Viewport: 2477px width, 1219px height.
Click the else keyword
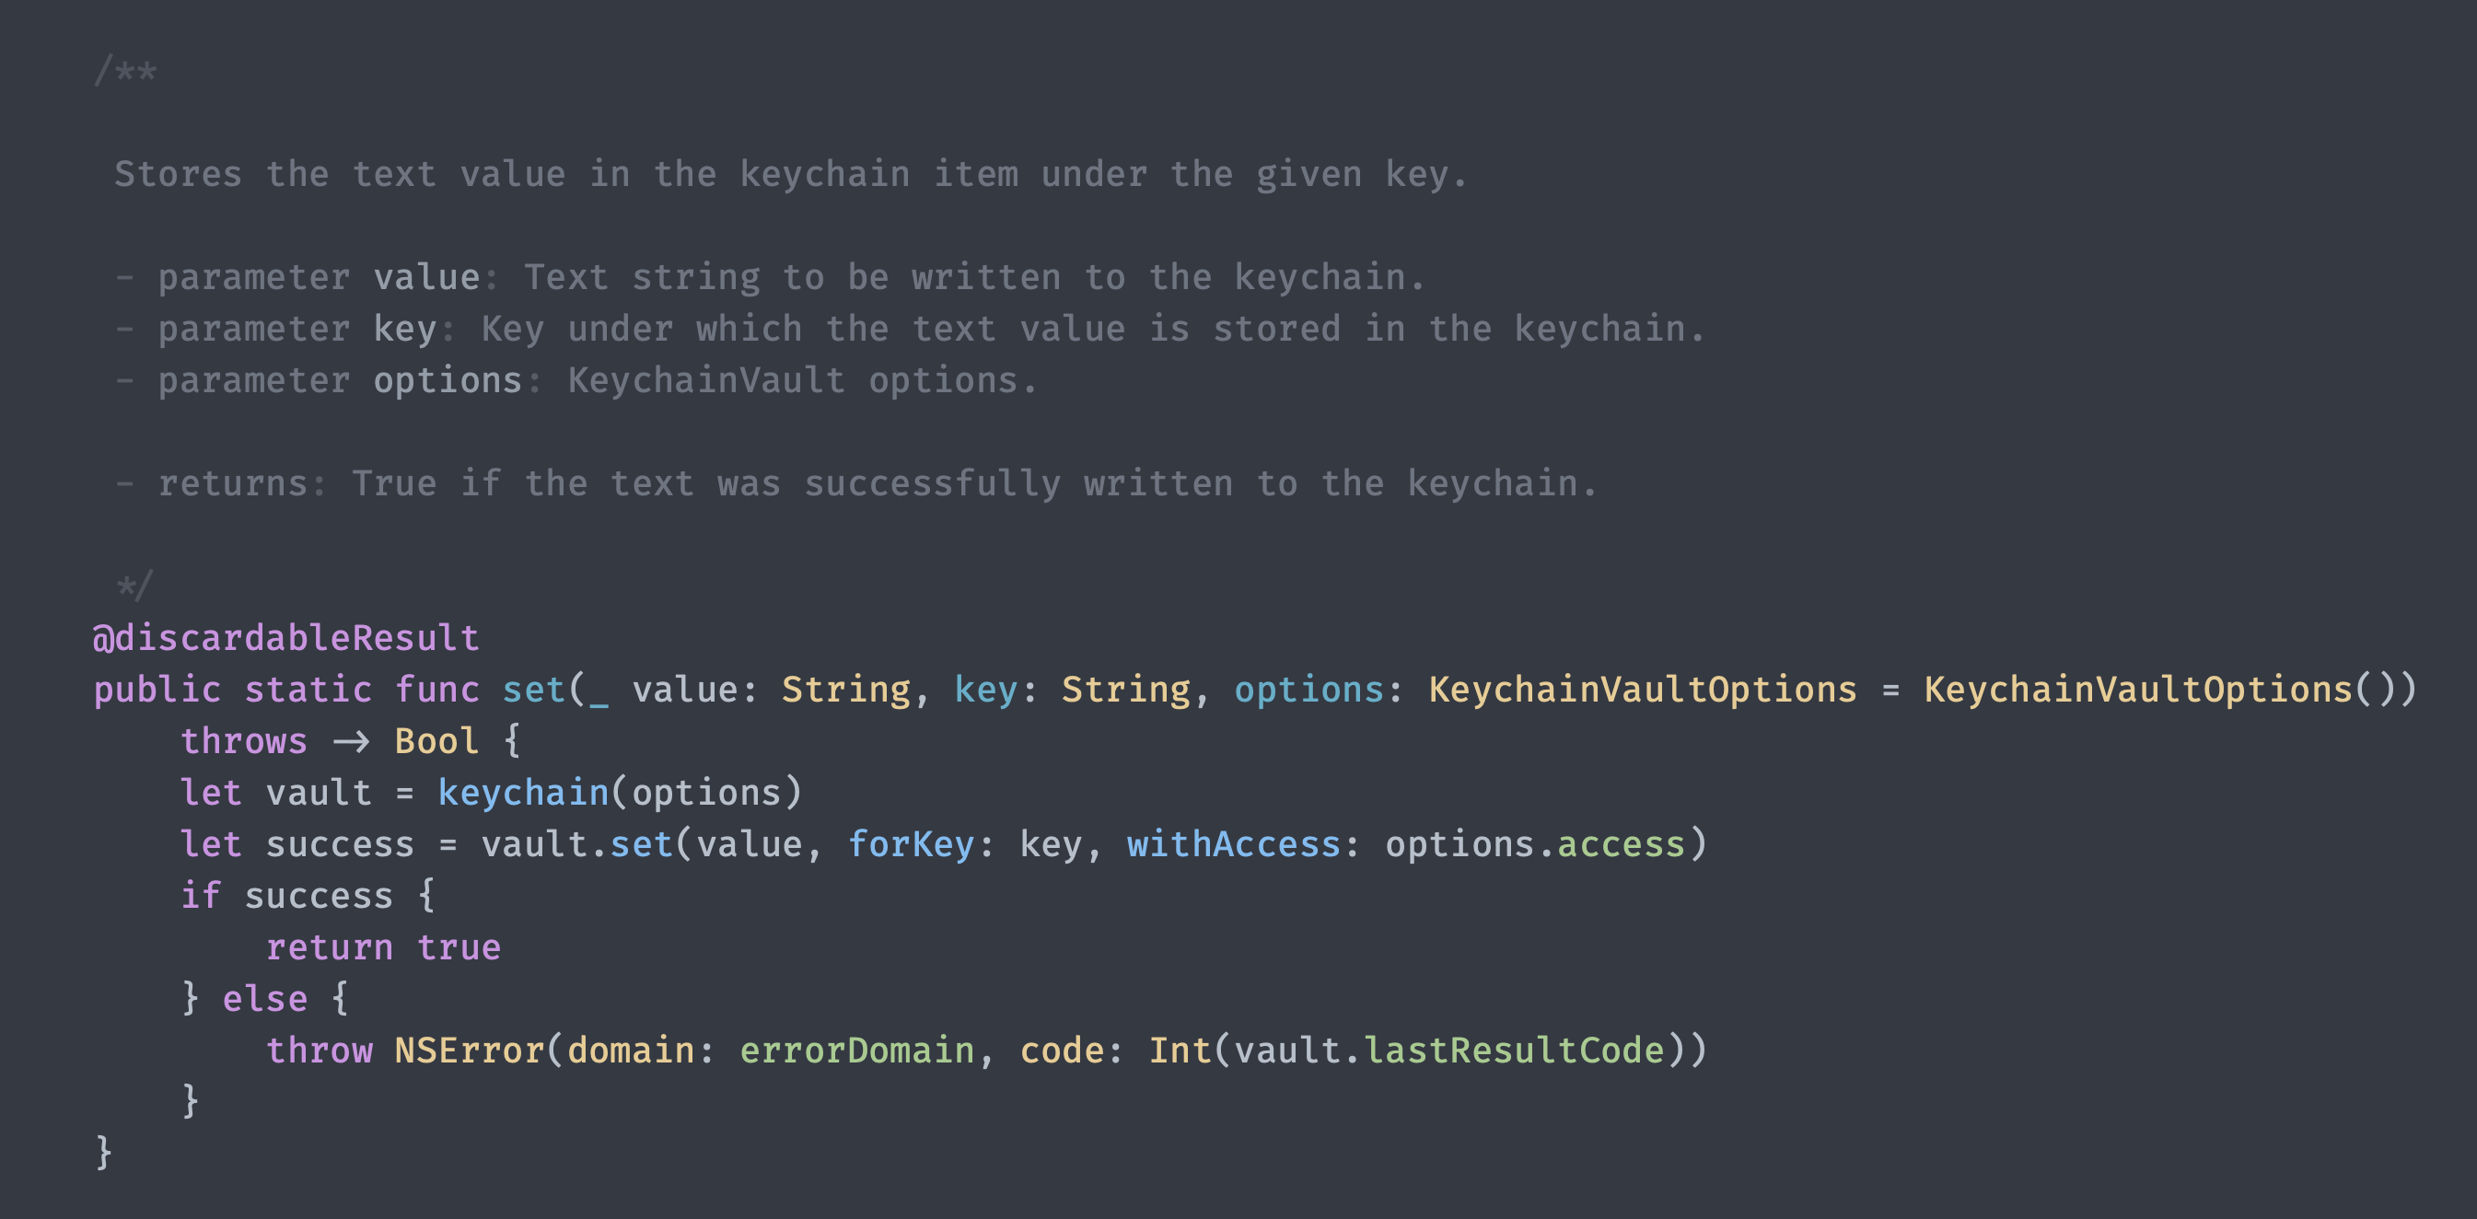coord(264,999)
